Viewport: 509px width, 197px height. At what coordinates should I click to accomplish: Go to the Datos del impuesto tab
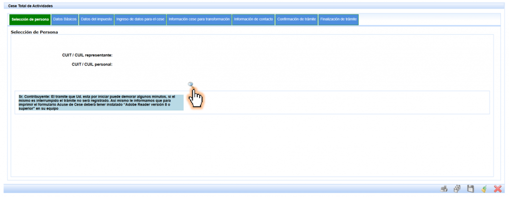96,19
